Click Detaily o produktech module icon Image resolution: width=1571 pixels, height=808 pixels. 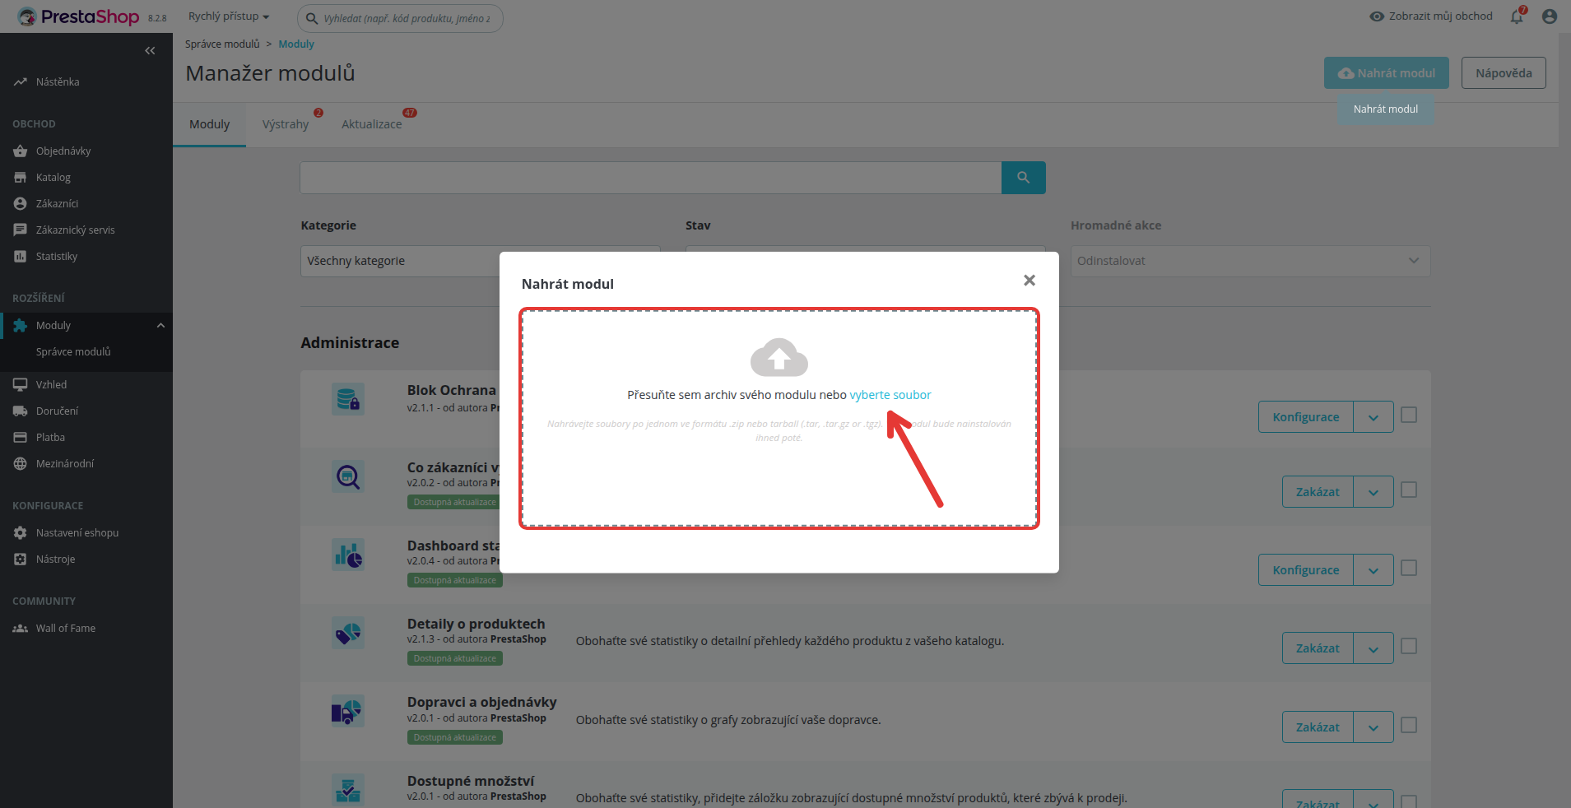click(x=348, y=634)
